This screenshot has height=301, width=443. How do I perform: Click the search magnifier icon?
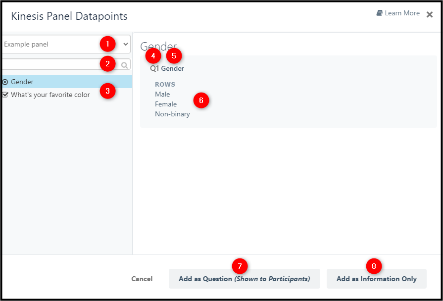124,64
